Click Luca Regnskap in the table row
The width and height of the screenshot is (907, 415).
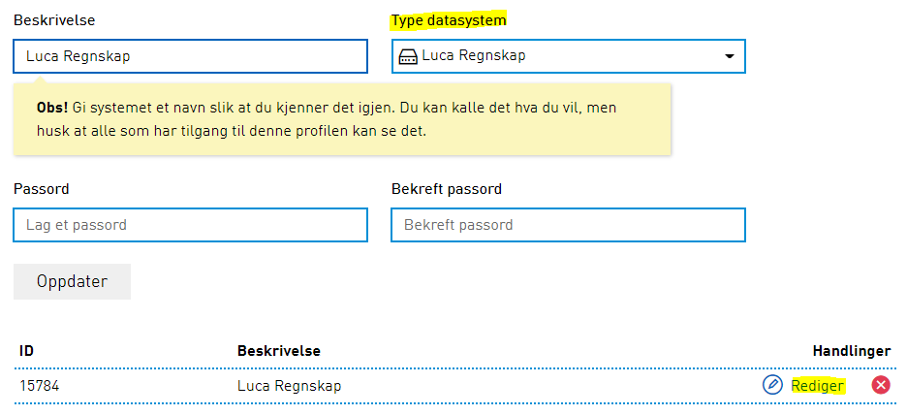(289, 386)
